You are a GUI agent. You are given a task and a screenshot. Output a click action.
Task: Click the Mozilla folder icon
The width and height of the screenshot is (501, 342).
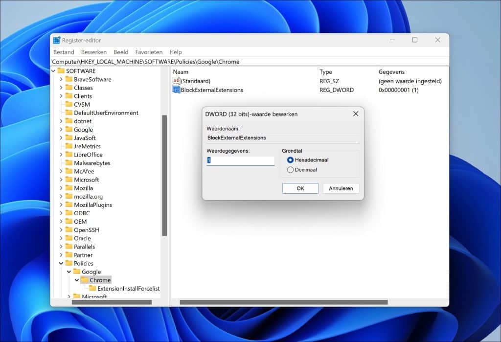[68, 187]
